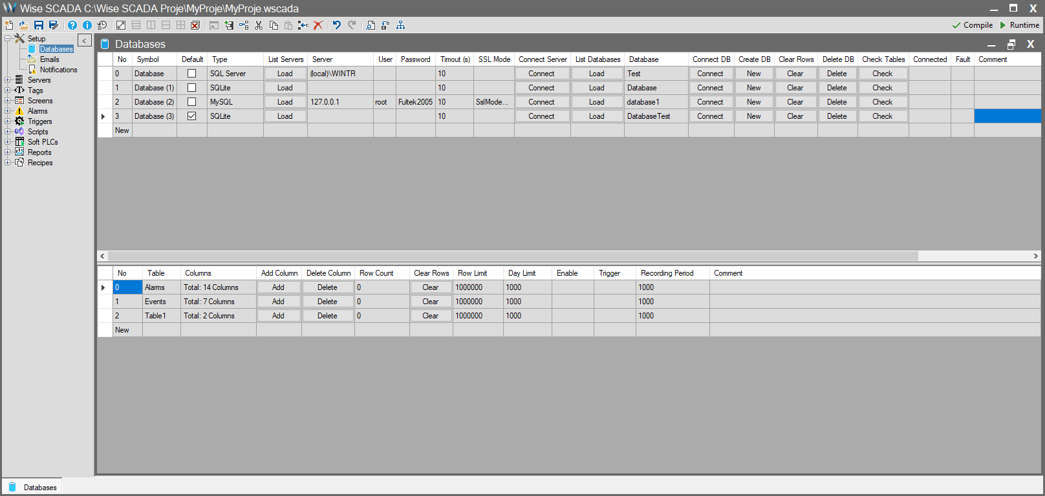1045x496 pixels.
Task: Click the Save project toolbar icon
Action: pos(39,25)
